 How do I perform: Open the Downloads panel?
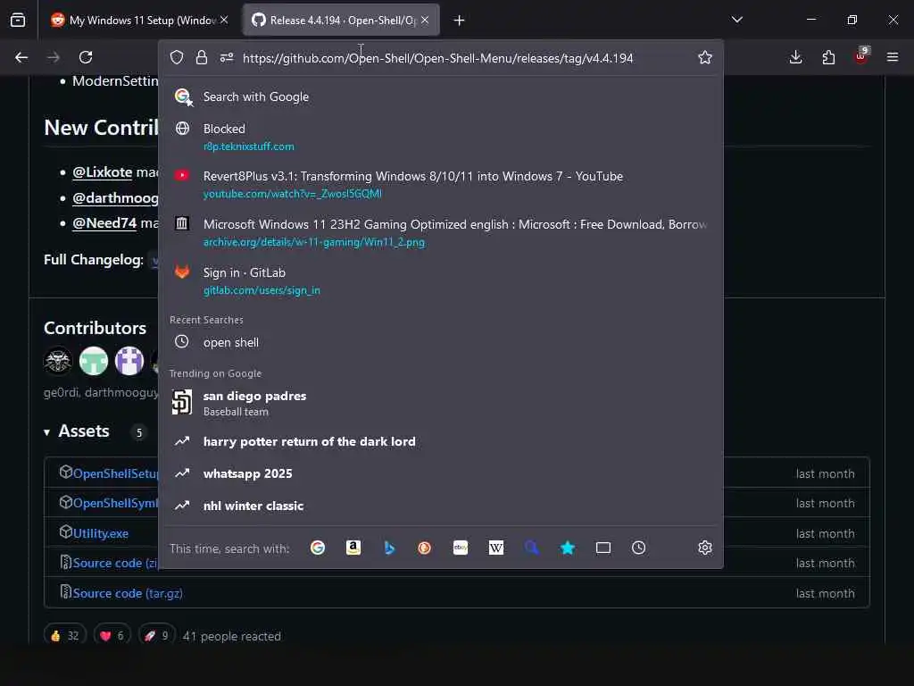click(x=795, y=57)
